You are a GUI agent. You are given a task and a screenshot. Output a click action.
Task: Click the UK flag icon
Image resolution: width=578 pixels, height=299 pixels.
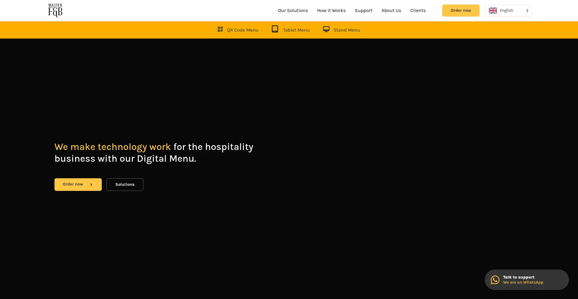tap(493, 11)
